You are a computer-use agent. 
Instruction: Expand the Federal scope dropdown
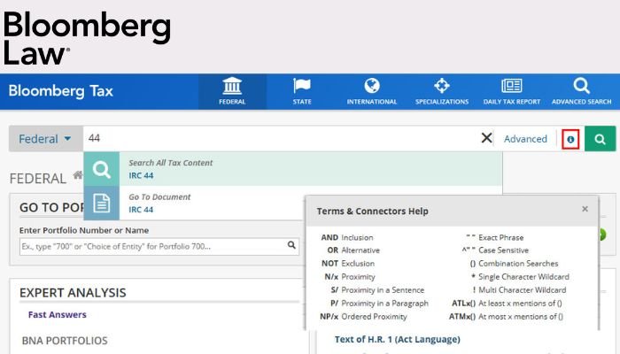45,139
